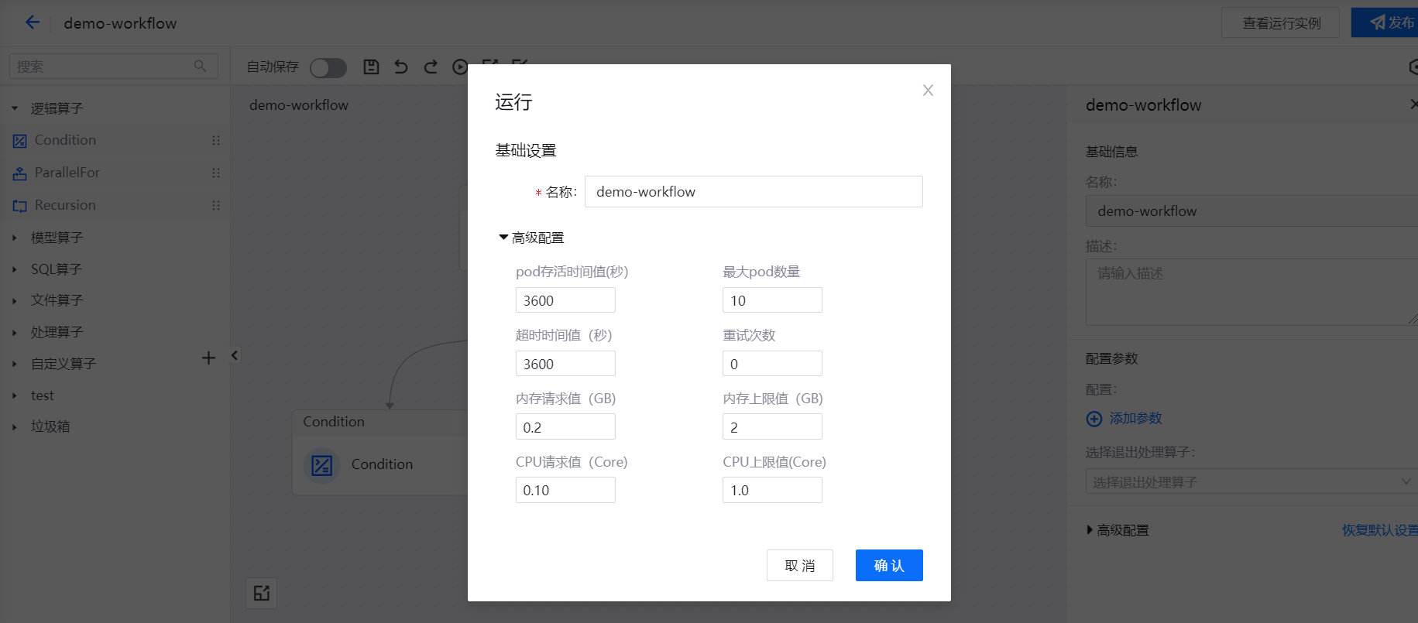Click drag handle dots on Recursion row
The image size is (1418, 623).
pyautogui.click(x=216, y=205)
